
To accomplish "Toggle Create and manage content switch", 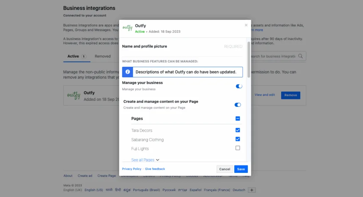I will (238, 105).
